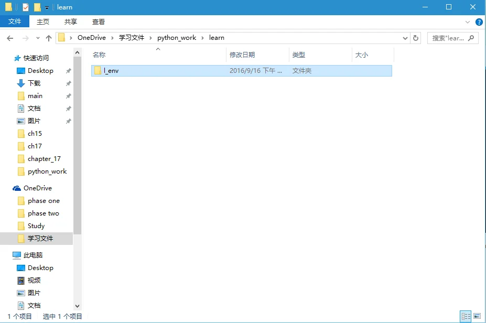
Task: Open Help via the question mark icon
Action: tap(479, 22)
